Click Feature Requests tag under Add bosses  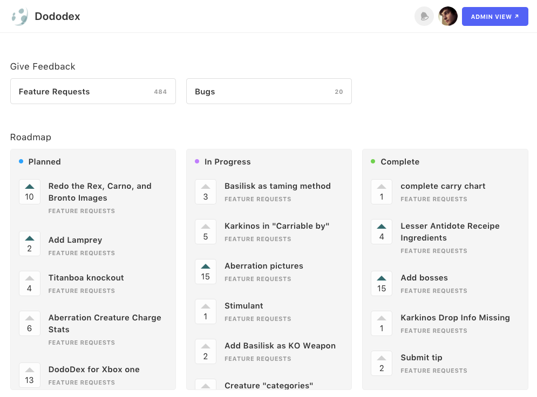point(433,291)
